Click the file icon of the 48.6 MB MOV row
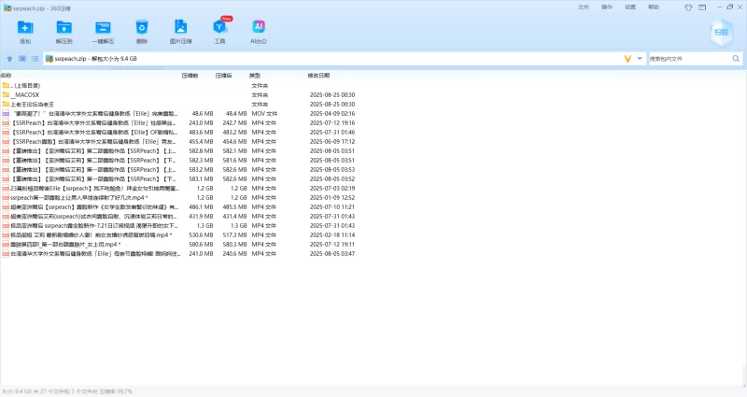The image size is (747, 397). point(6,113)
